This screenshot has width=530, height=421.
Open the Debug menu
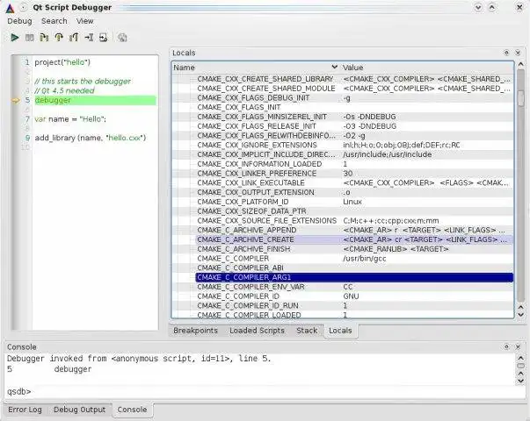pyautogui.click(x=19, y=21)
